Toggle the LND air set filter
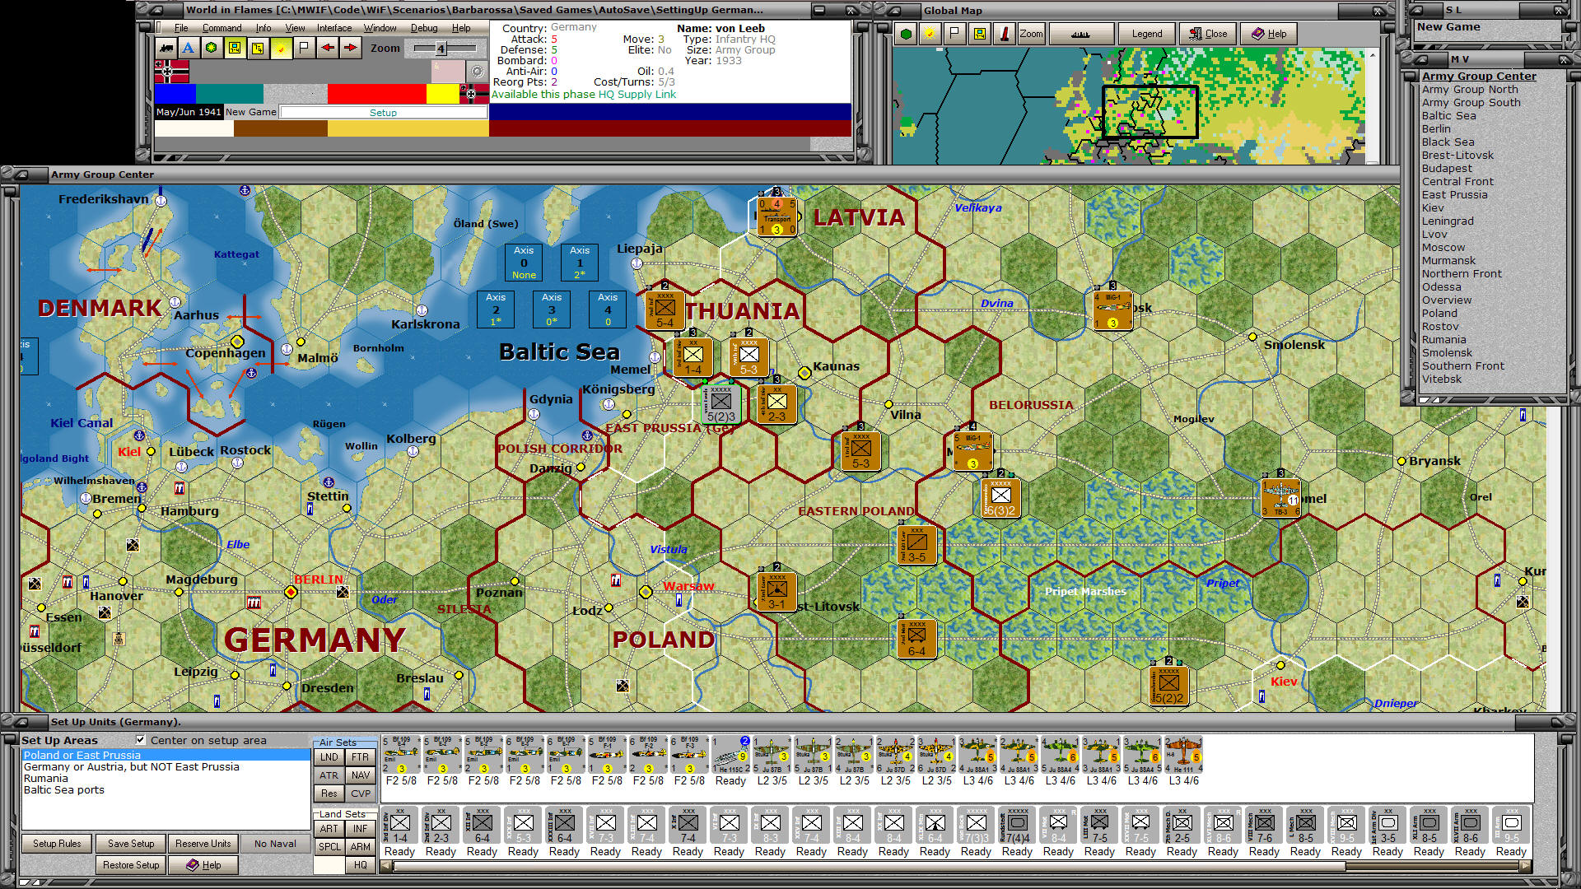 tap(329, 757)
